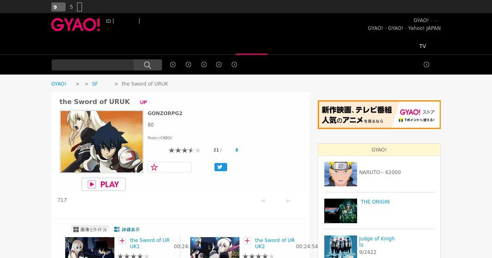Click the 9 badge in top bar
This screenshot has width=492, height=258.
click(x=58, y=7)
